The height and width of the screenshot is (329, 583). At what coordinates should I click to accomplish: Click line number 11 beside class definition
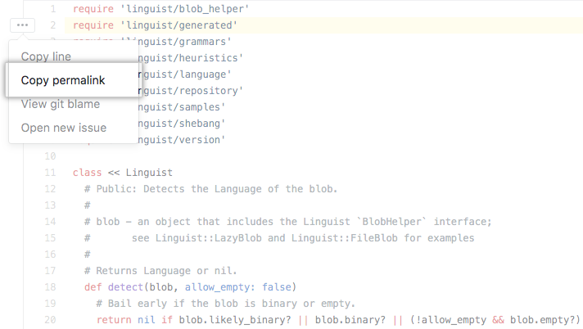(50, 173)
